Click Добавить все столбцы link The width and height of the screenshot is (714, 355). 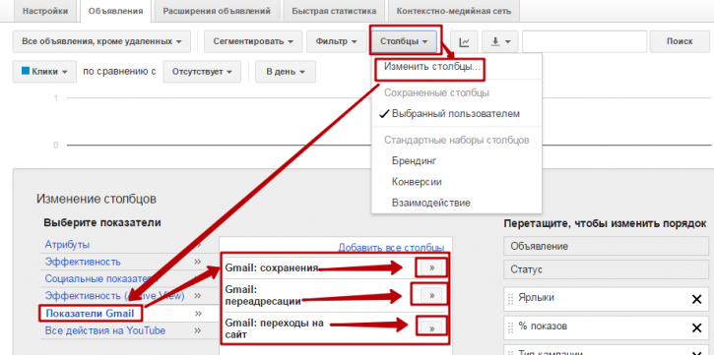[x=391, y=248]
